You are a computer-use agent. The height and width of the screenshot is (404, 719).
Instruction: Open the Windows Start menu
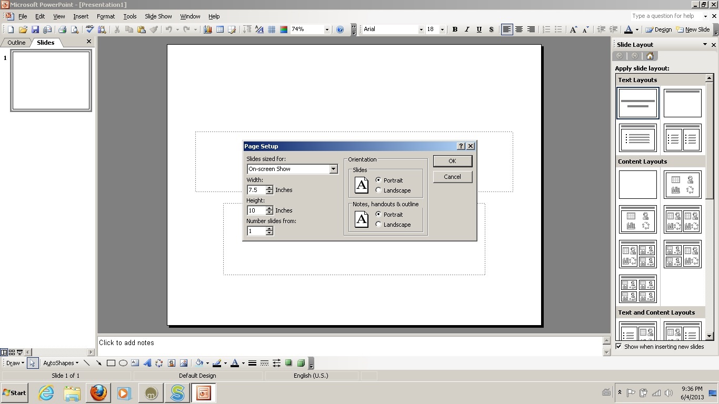coord(15,392)
